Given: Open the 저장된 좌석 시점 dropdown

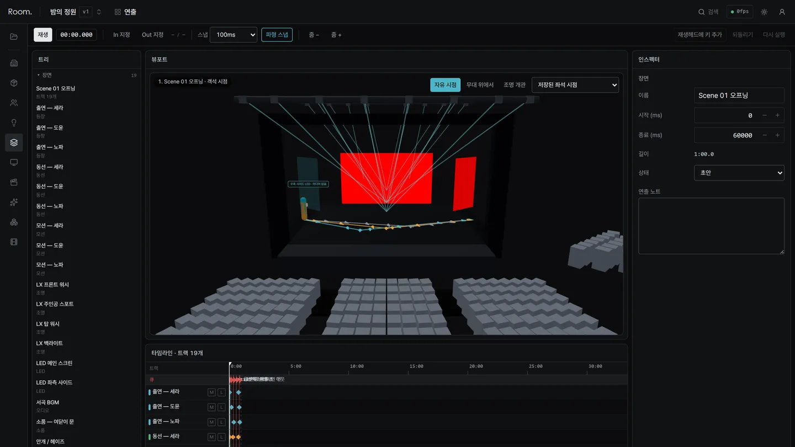Looking at the screenshot, I should coord(575,85).
